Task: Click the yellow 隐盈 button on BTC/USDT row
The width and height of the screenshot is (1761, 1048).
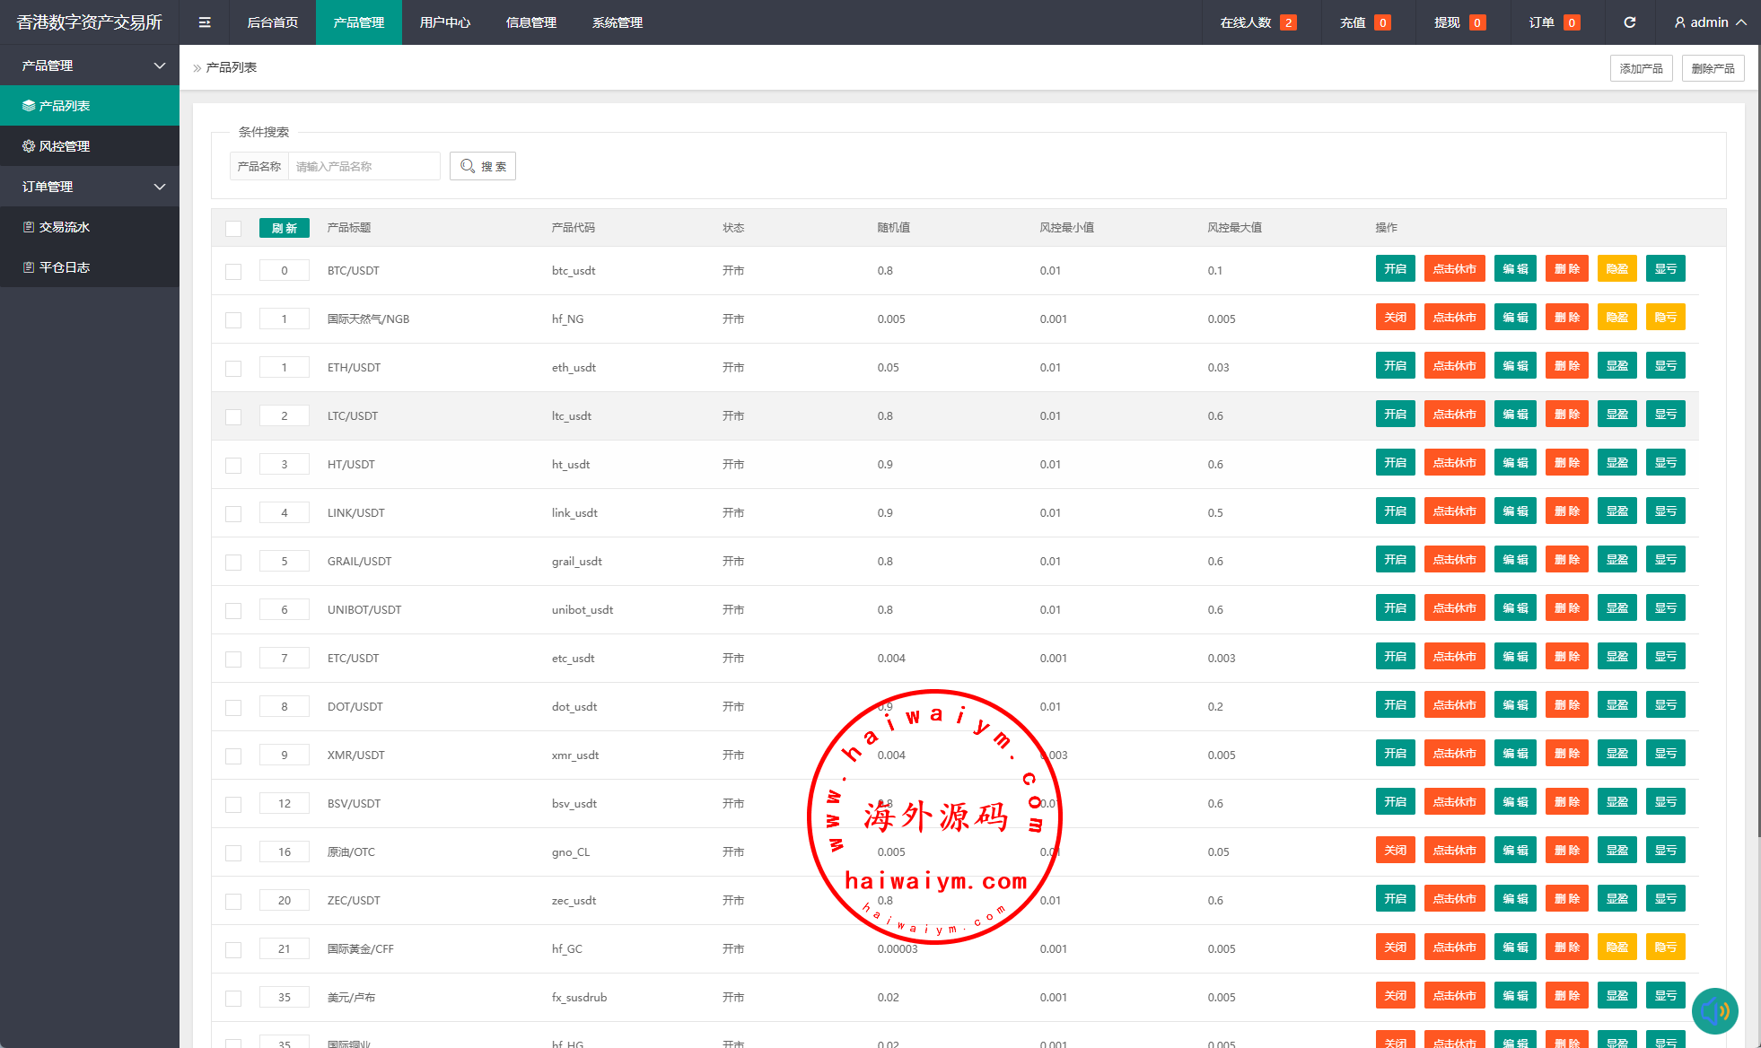Action: [1616, 269]
